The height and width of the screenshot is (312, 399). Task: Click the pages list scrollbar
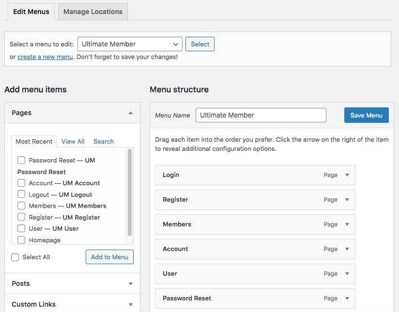tap(130, 193)
